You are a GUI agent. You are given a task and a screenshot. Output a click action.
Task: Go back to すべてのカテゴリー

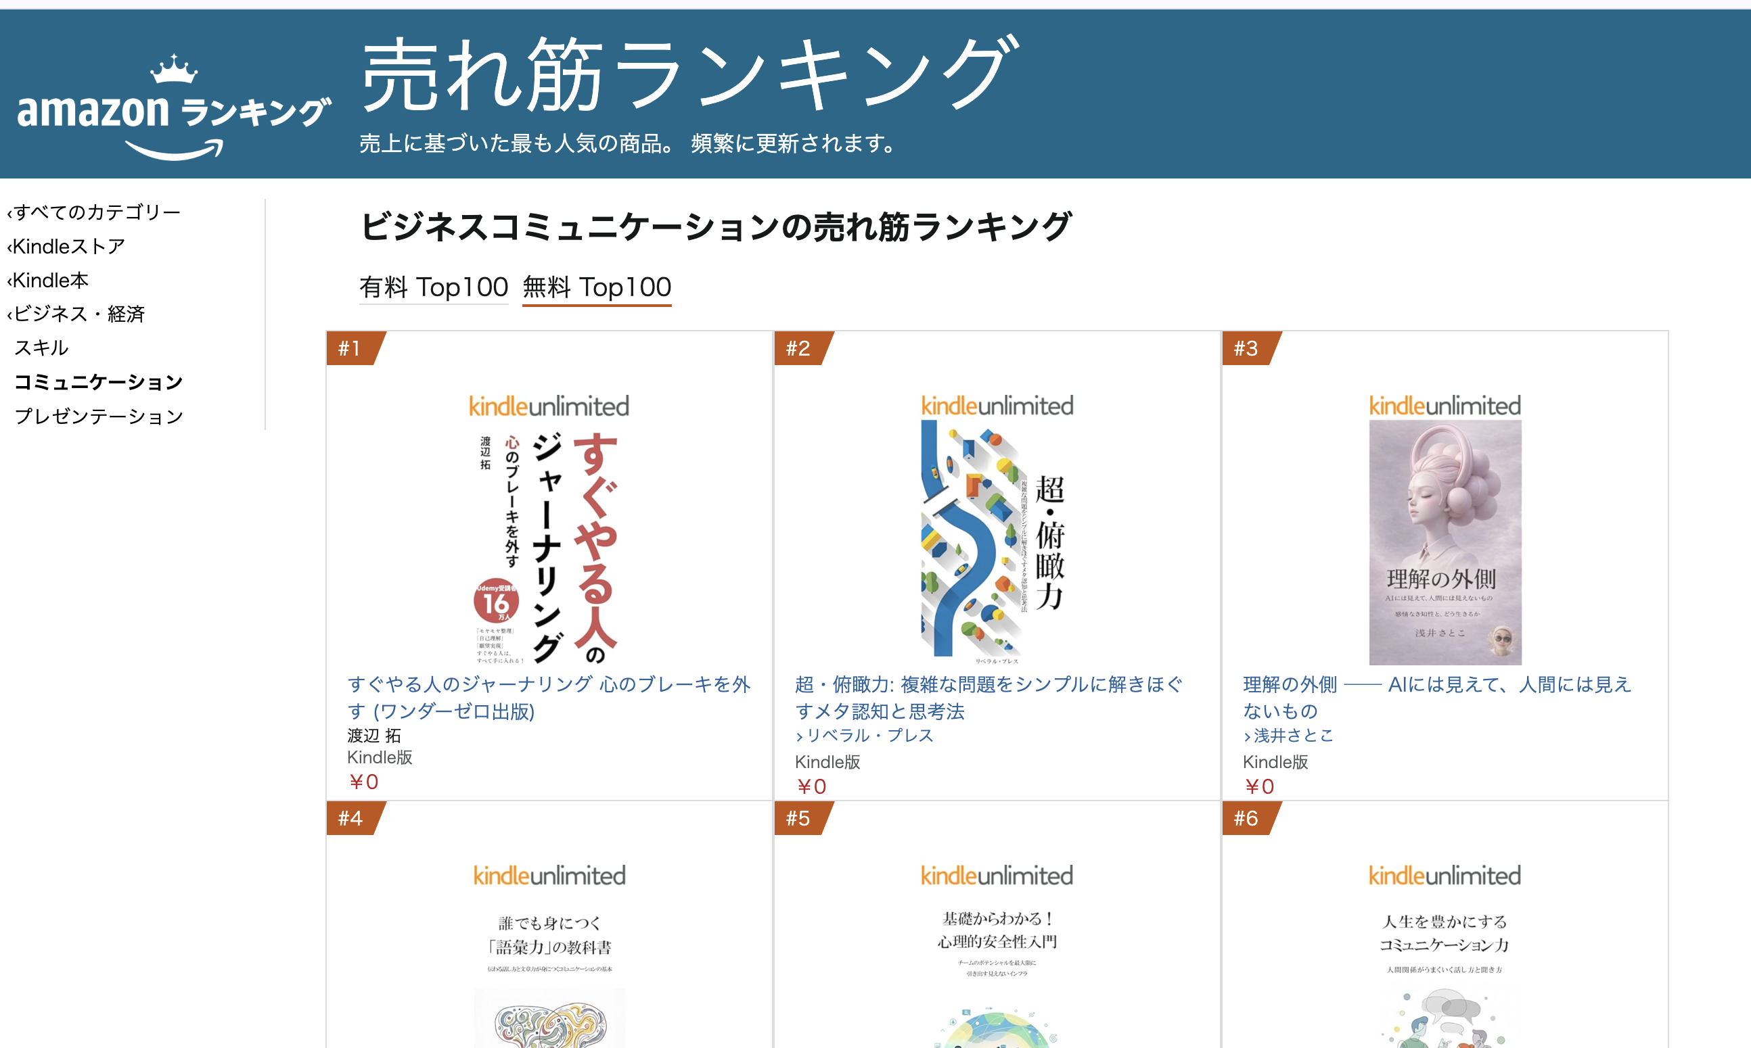[x=94, y=212]
